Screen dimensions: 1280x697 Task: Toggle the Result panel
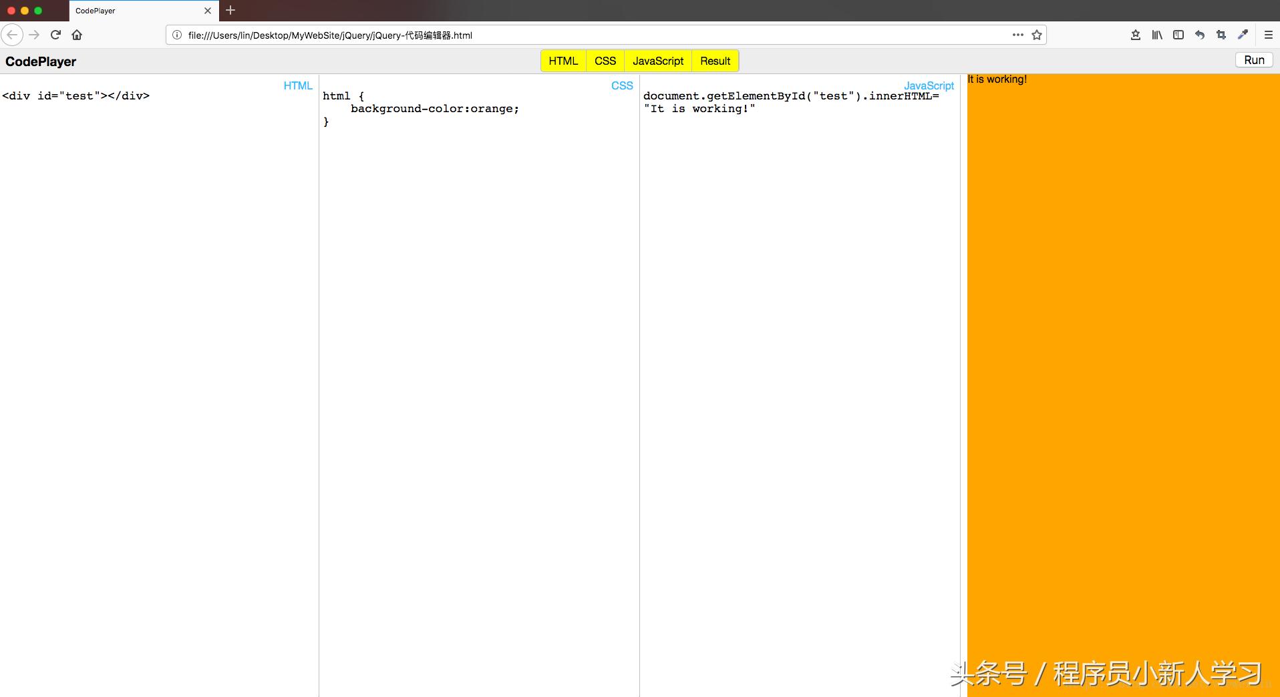715,61
